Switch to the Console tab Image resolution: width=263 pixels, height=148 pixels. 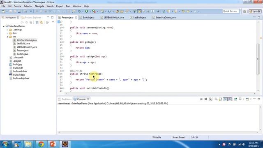point(81,99)
